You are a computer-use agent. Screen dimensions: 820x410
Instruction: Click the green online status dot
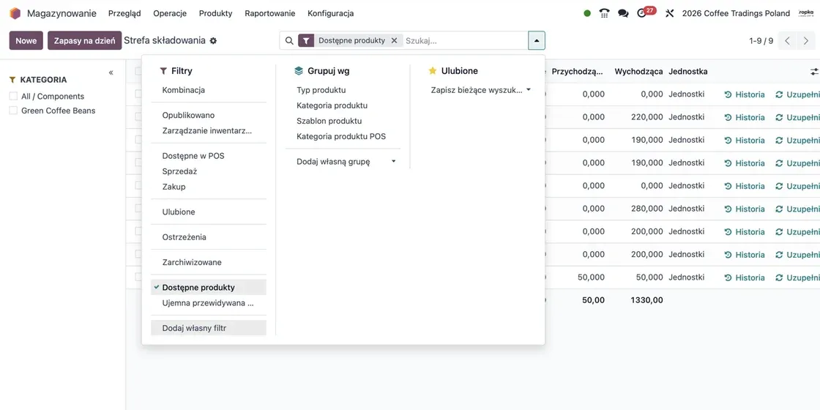587,14
